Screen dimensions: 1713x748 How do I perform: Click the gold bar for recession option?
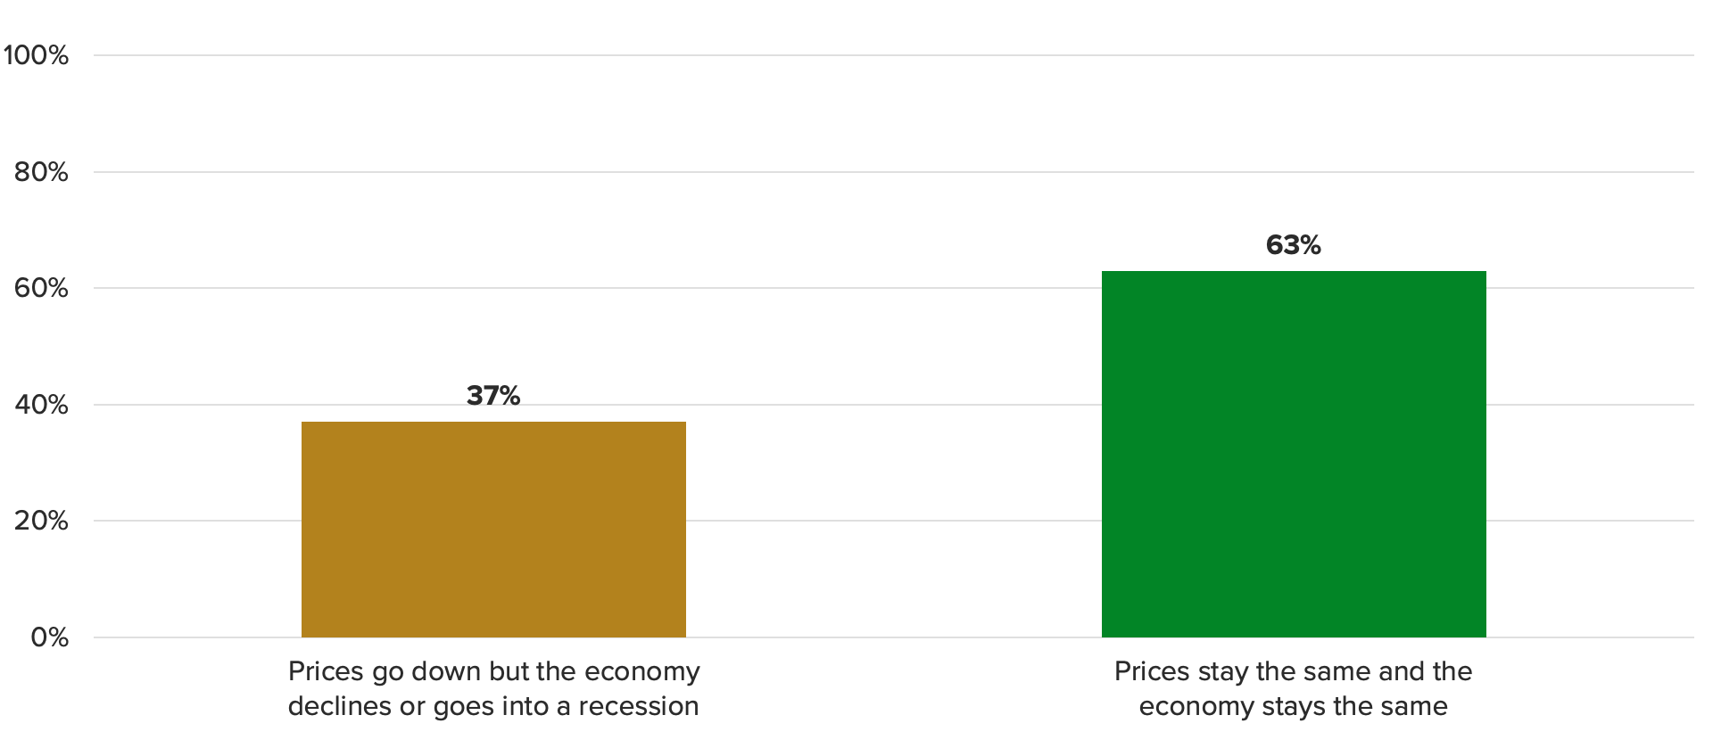point(493,529)
